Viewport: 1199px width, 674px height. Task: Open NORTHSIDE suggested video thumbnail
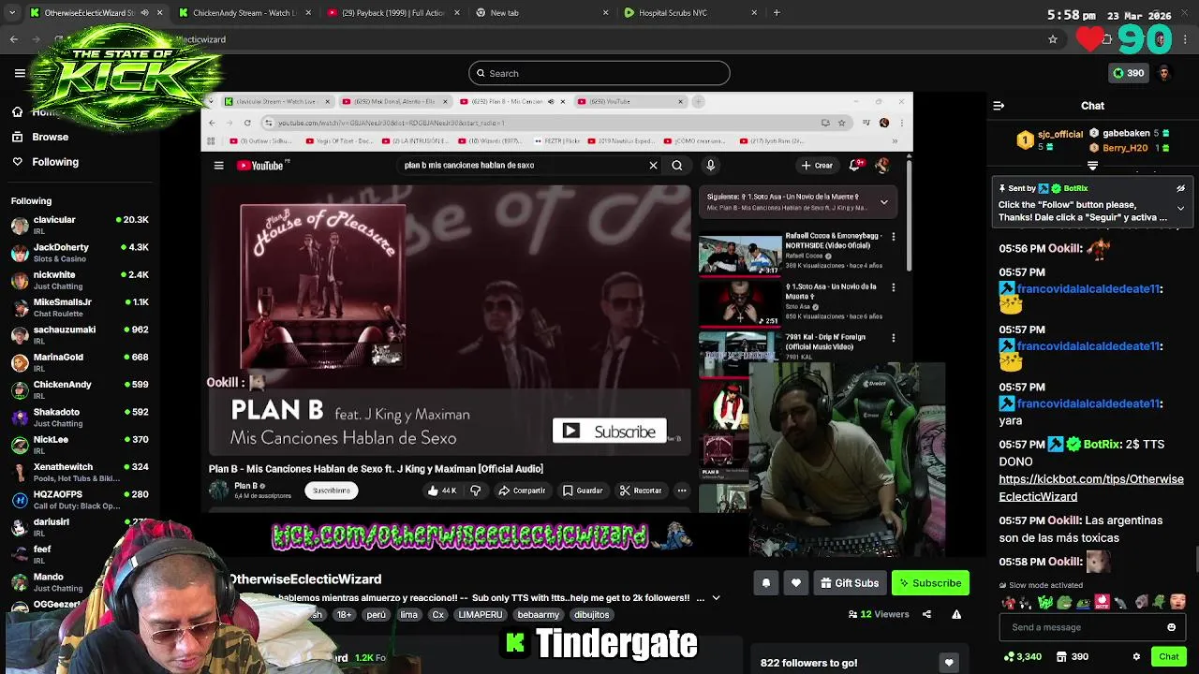[740, 254]
